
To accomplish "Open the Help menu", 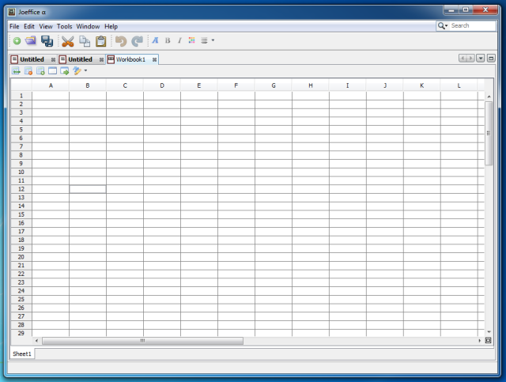I will [111, 26].
